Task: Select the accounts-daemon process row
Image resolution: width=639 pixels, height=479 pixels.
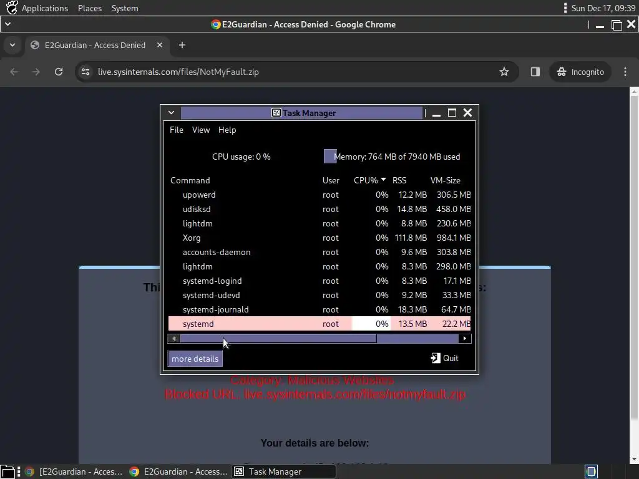Action: click(319, 252)
